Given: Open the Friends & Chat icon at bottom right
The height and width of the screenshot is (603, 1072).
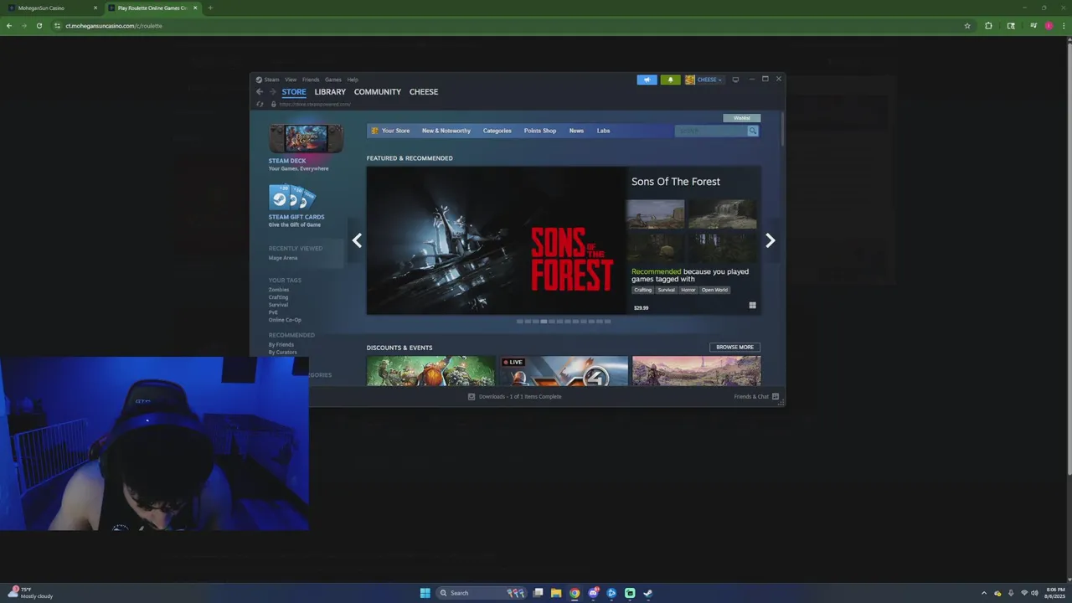Looking at the screenshot, I should tap(776, 396).
